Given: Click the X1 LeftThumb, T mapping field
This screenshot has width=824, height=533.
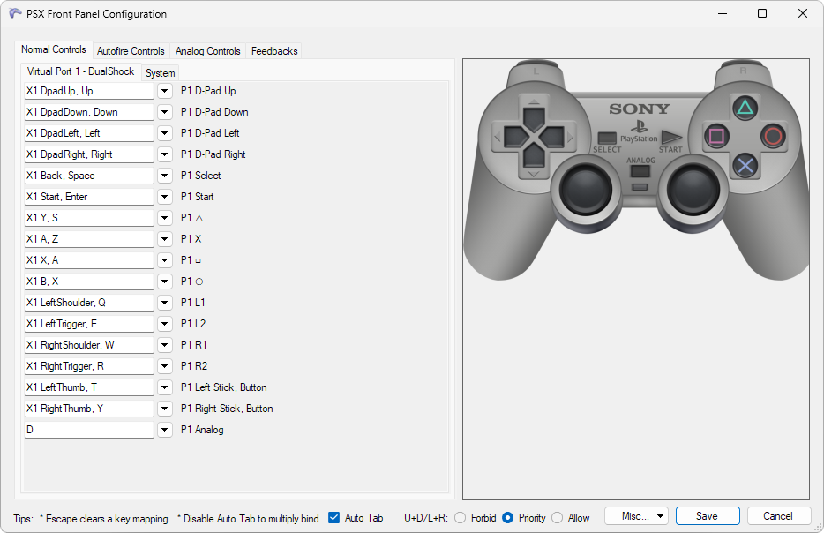Looking at the screenshot, I should point(89,387).
